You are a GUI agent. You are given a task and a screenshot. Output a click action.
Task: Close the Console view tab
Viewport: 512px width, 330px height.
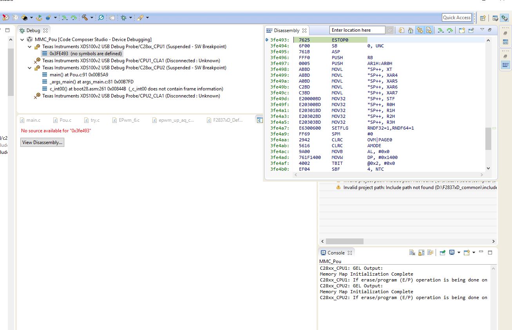(350, 253)
